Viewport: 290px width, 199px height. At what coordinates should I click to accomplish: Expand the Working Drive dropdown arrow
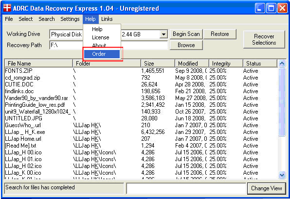click(x=163, y=34)
